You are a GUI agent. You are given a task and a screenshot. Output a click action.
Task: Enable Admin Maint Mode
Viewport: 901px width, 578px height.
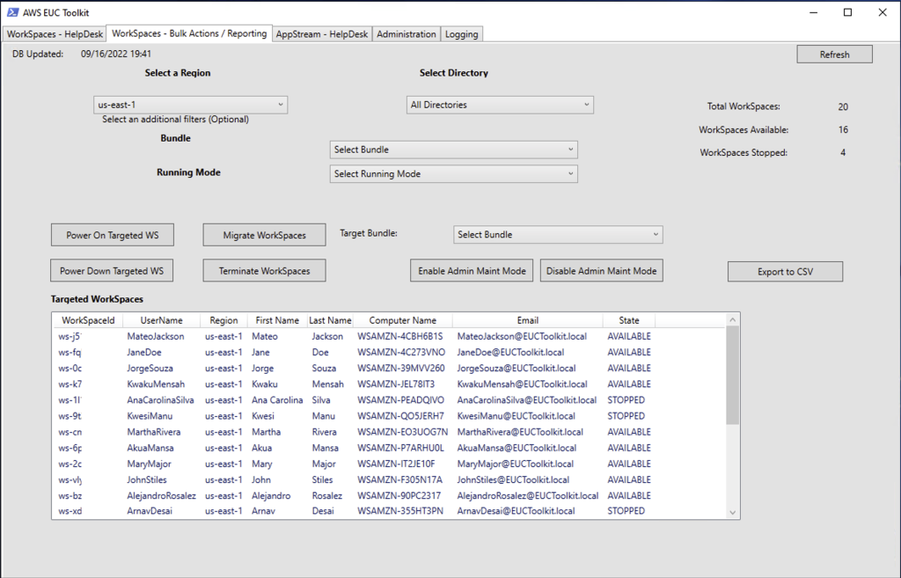tap(472, 270)
